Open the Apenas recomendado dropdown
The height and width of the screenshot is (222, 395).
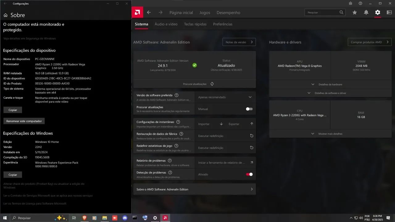click(x=225, y=97)
